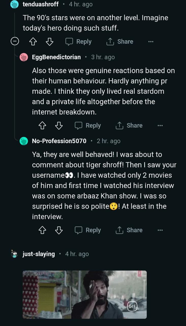Downvote No-Profession5070's reply
The image size is (186, 326).
[59, 230]
